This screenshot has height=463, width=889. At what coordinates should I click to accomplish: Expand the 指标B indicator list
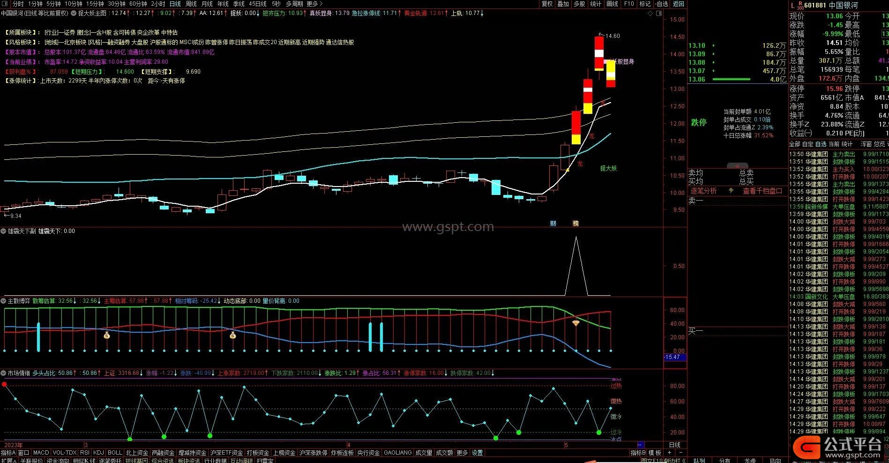coord(638,453)
